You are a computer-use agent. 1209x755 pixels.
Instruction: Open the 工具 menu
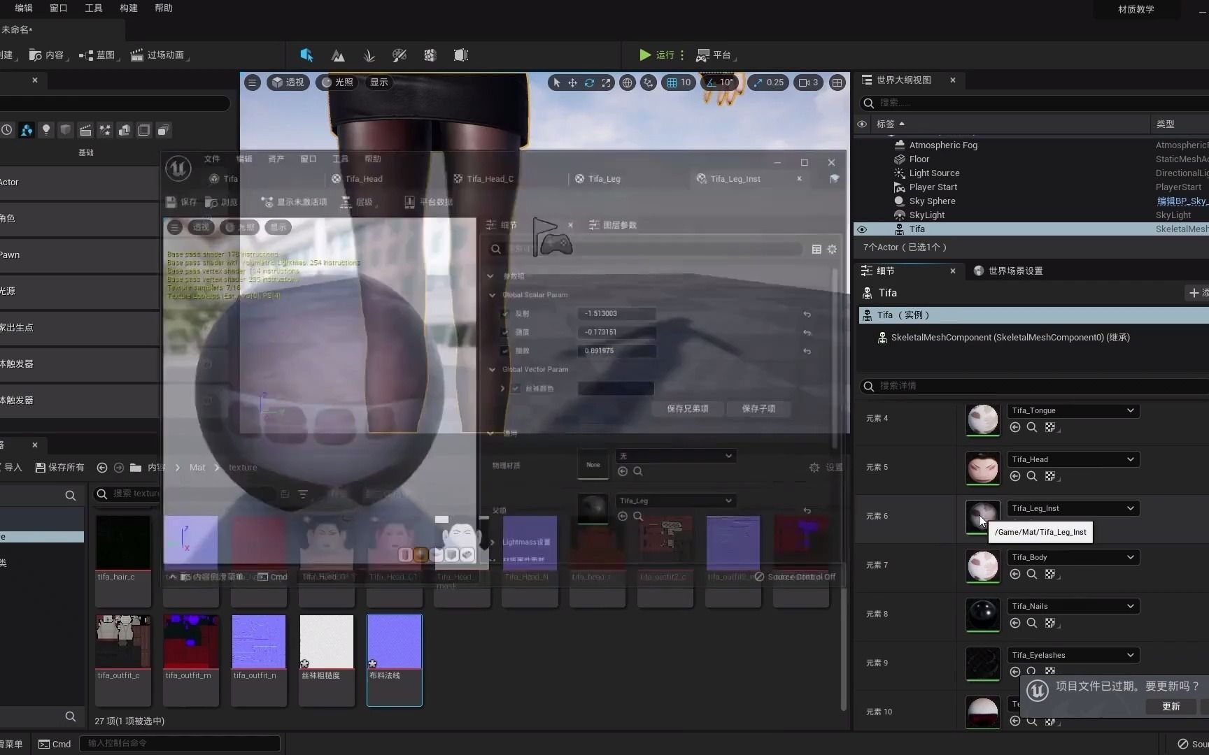click(x=93, y=8)
